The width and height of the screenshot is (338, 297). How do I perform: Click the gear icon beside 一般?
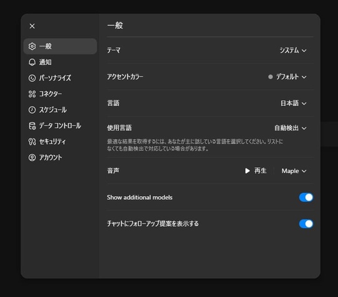click(x=32, y=46)
